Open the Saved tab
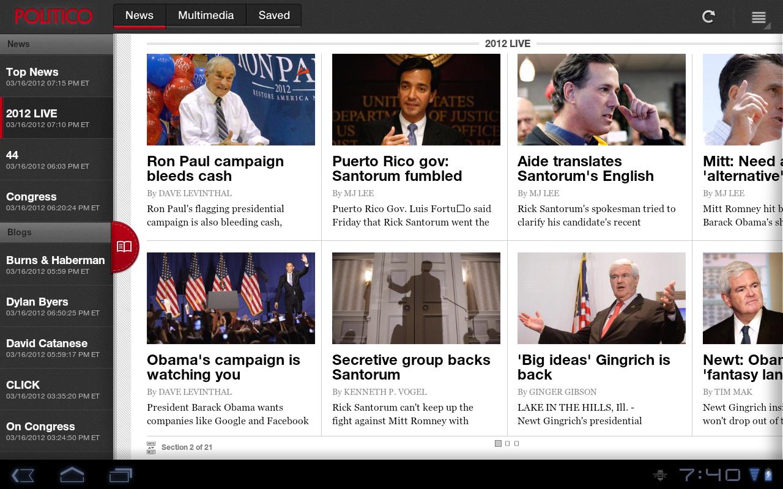This screenshot has height=489, width=783. click(274, 16)
